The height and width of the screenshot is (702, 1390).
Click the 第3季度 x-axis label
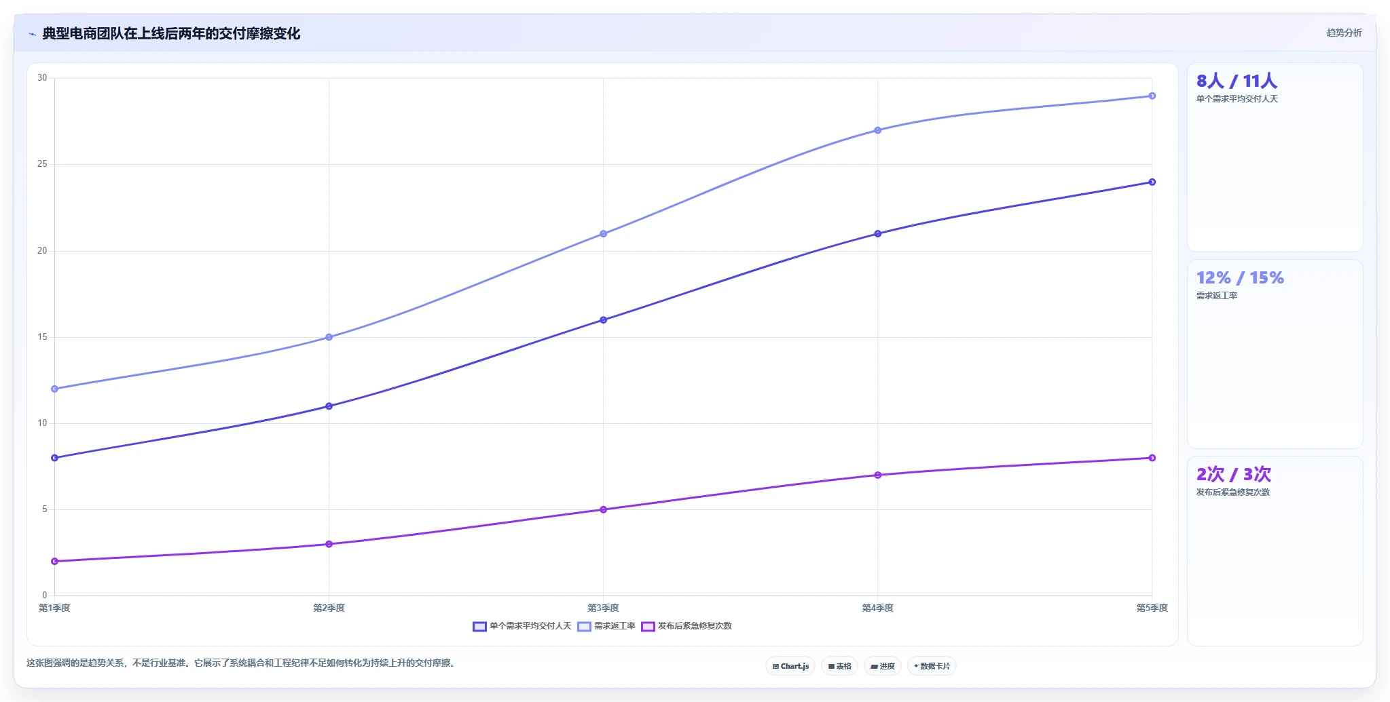click(x=603, y=608)
